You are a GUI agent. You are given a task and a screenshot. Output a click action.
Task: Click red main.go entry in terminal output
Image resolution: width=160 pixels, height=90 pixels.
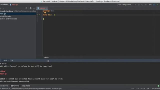3,74
